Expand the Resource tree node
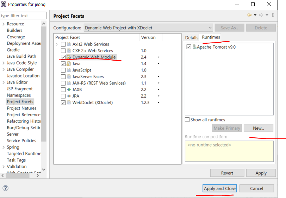This screenshot has height=198, width=286. coord(4,24)
